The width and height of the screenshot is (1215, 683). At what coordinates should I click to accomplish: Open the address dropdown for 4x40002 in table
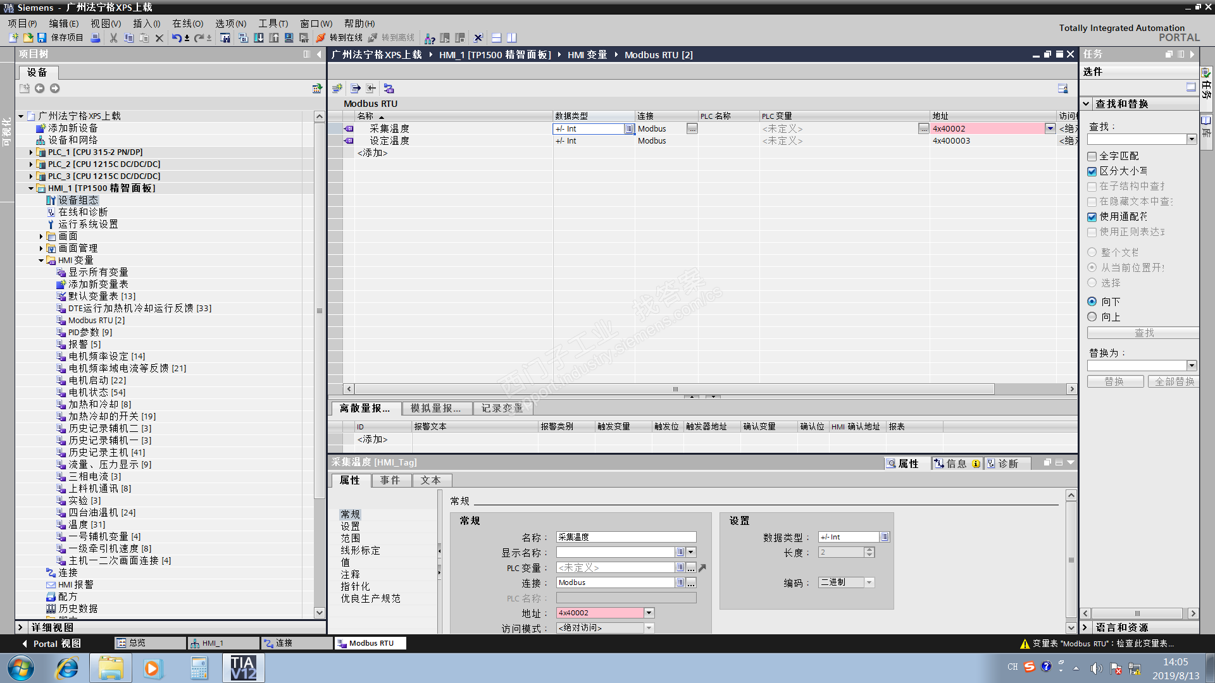click(1050, 128)
